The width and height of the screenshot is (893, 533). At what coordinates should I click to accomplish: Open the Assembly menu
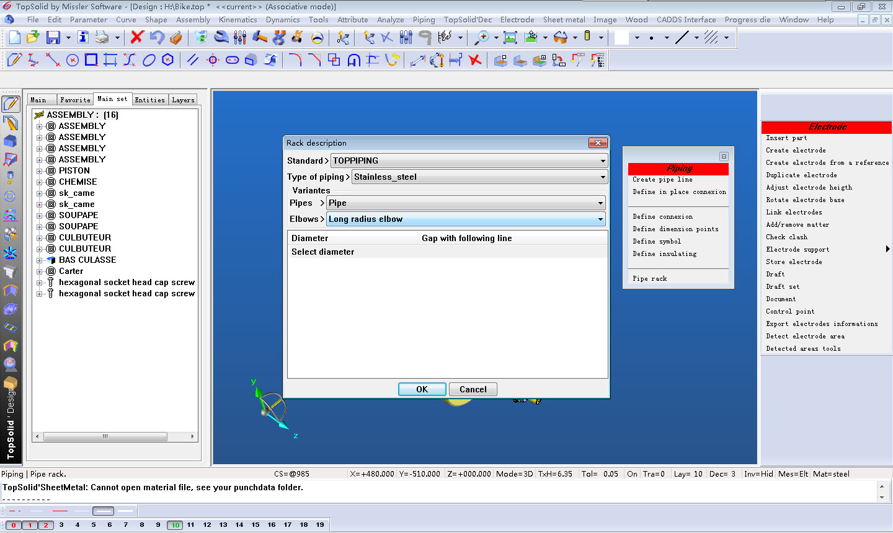193,20
